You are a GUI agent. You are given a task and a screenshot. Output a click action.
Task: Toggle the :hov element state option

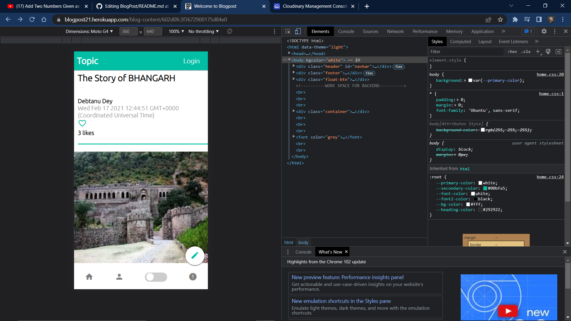[x=512, y=52]
